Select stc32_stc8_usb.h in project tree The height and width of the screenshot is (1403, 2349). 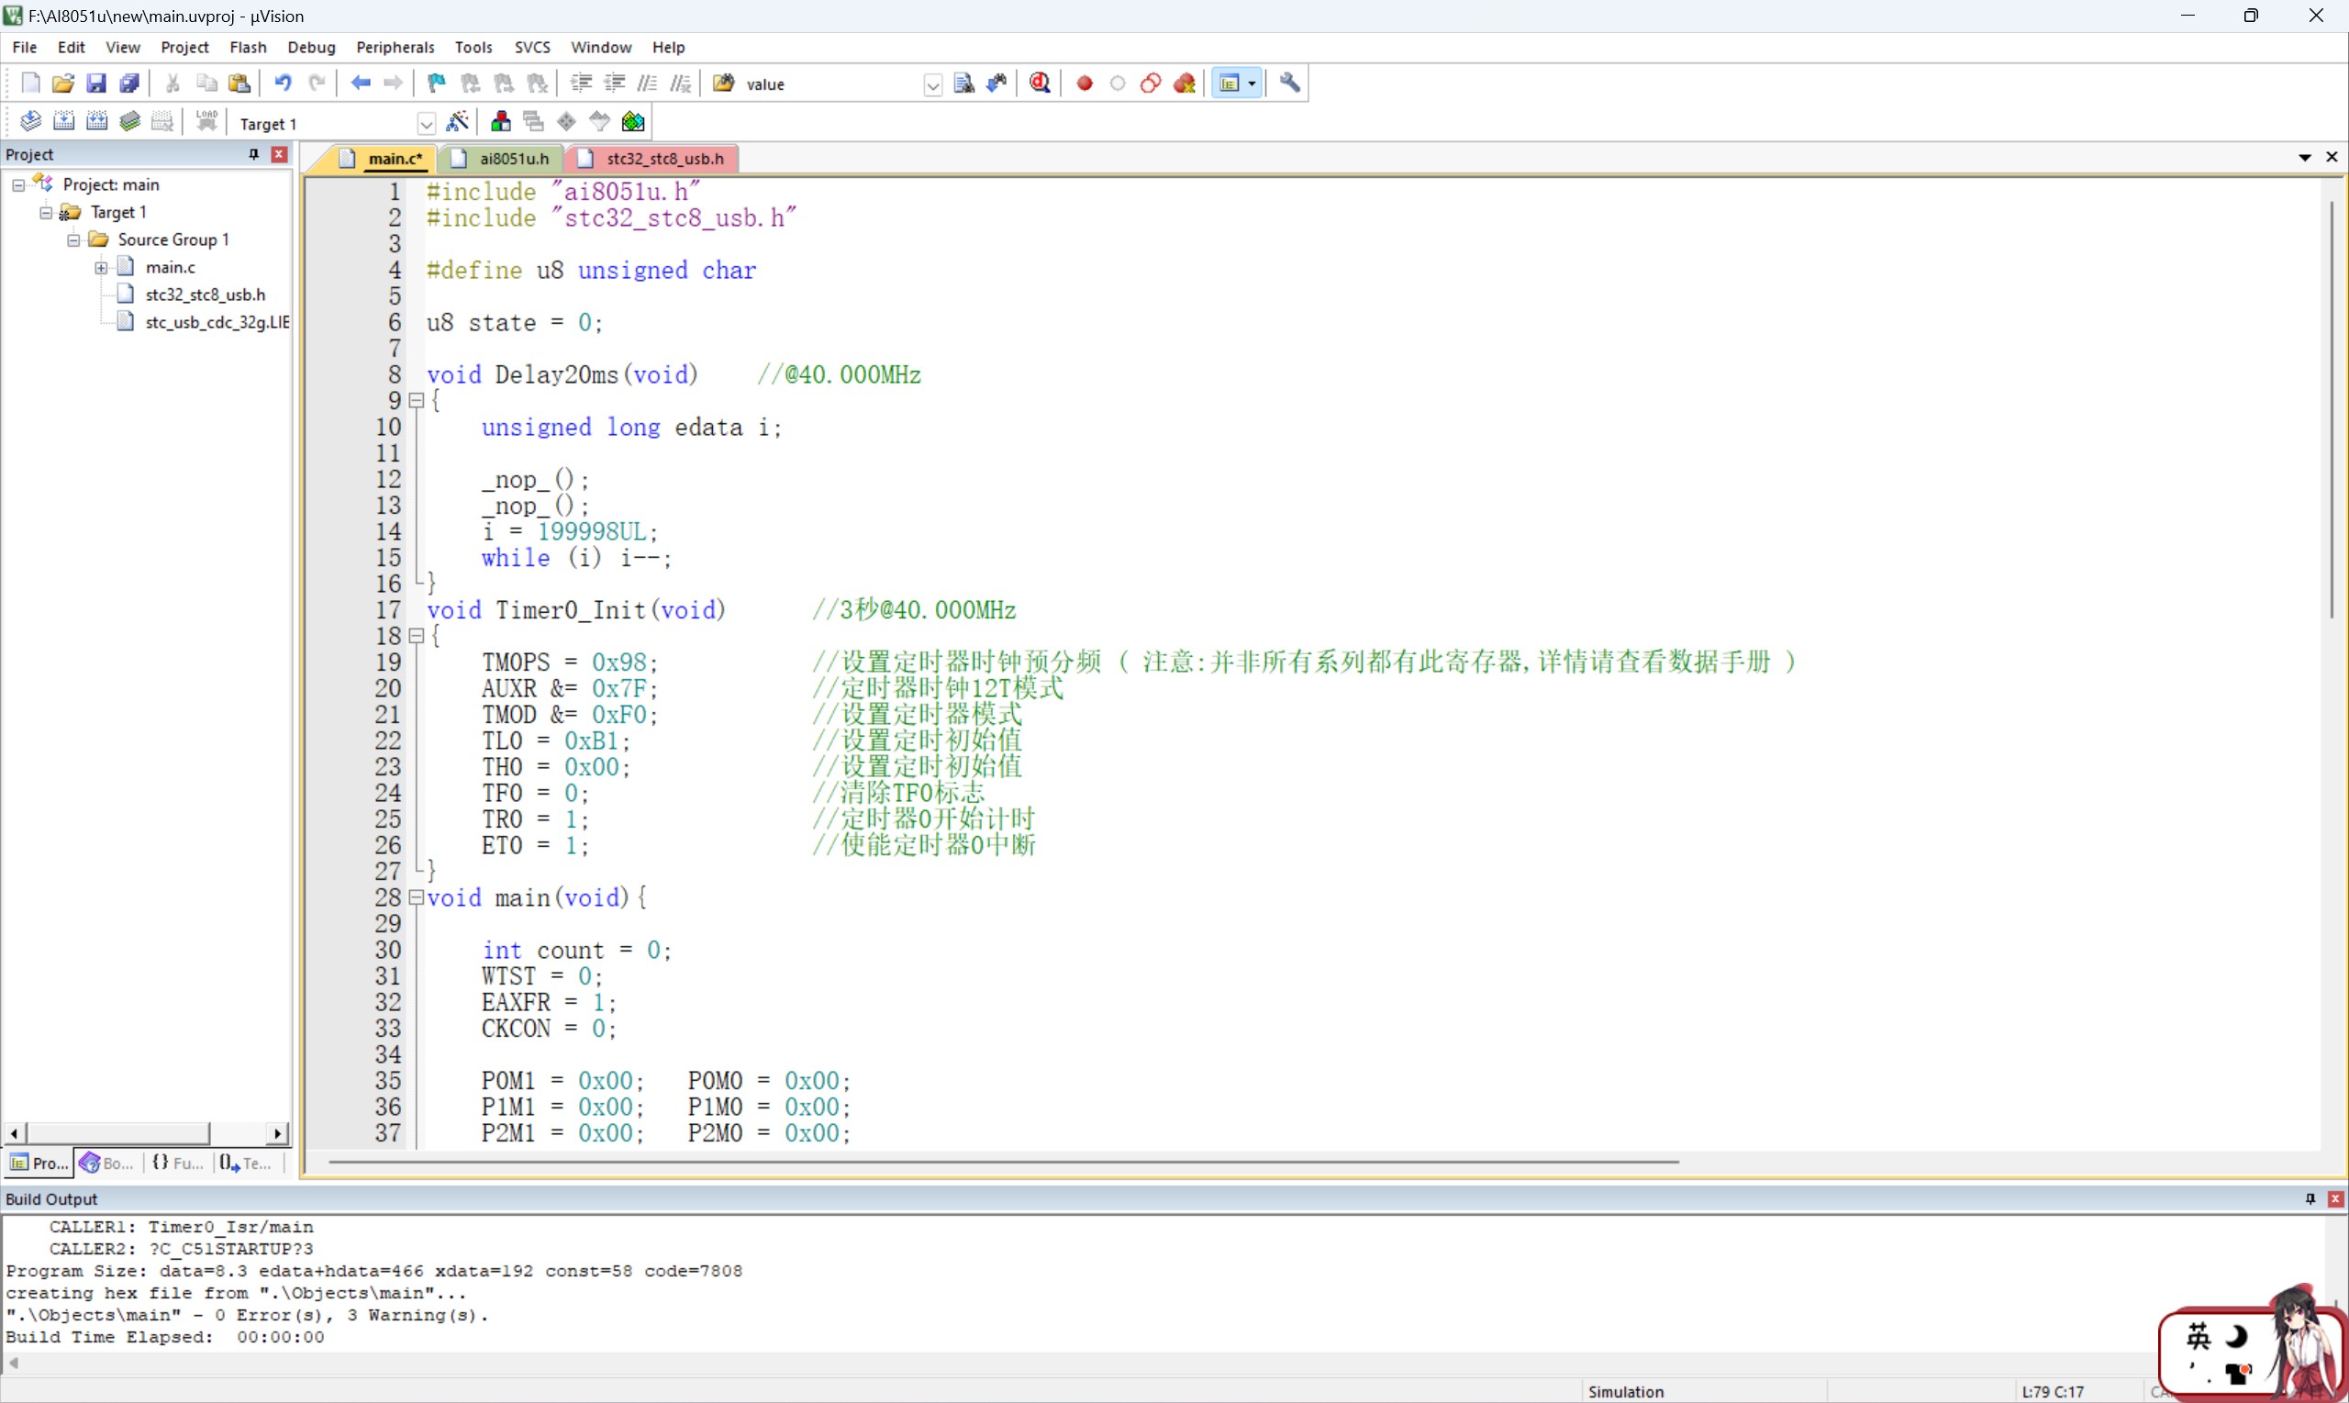[x=206, y=295]
